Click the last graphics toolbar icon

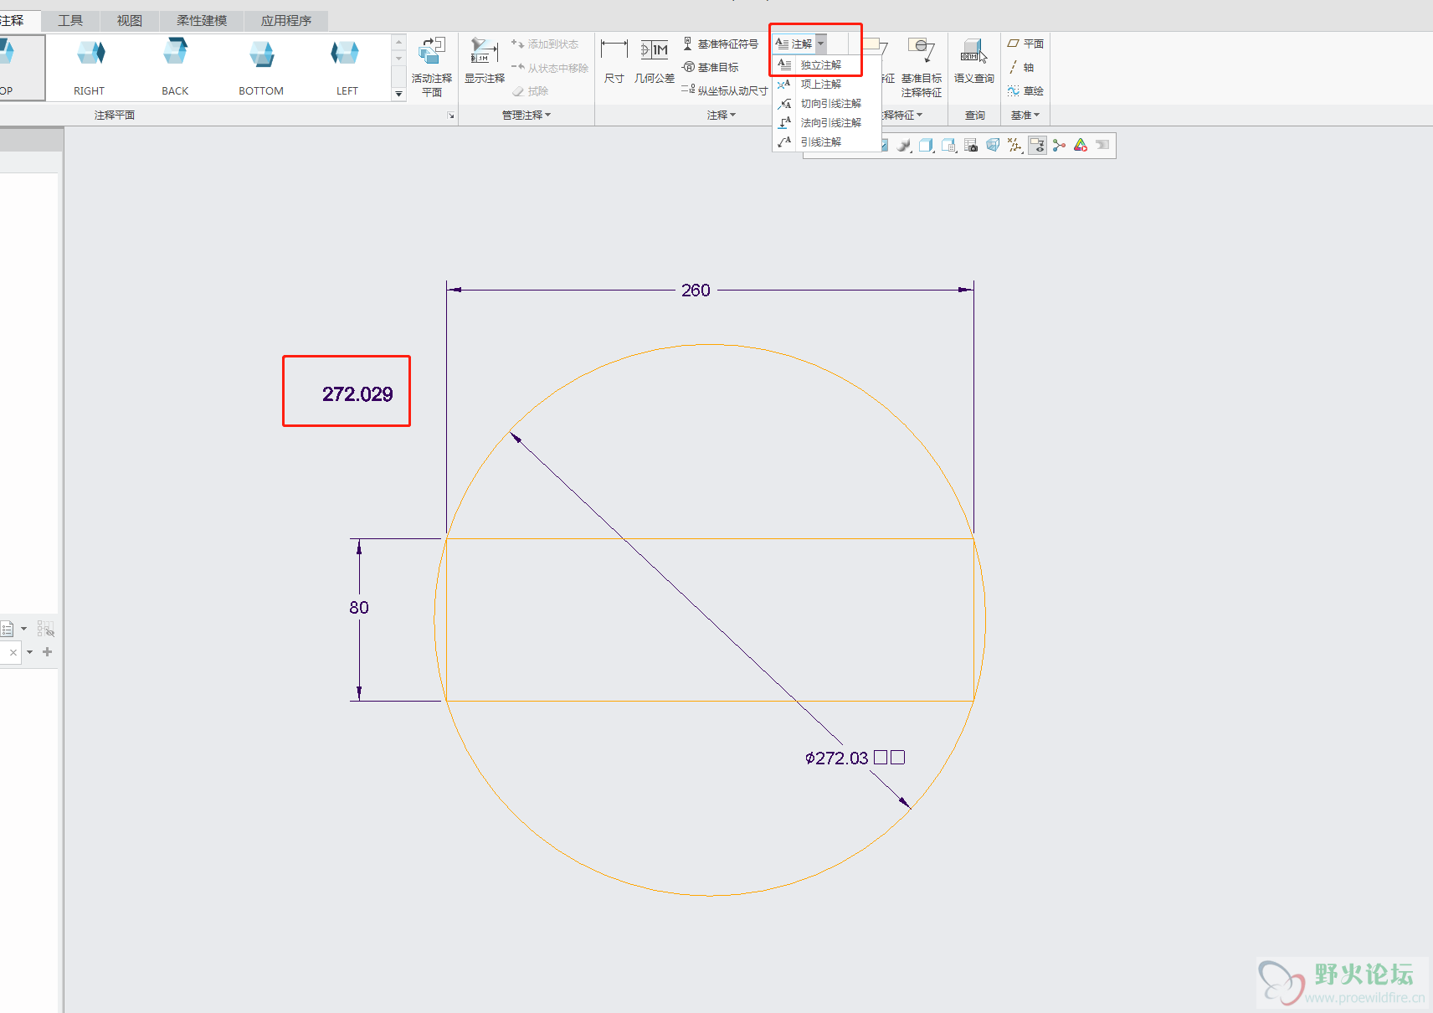click(1102, 146)
